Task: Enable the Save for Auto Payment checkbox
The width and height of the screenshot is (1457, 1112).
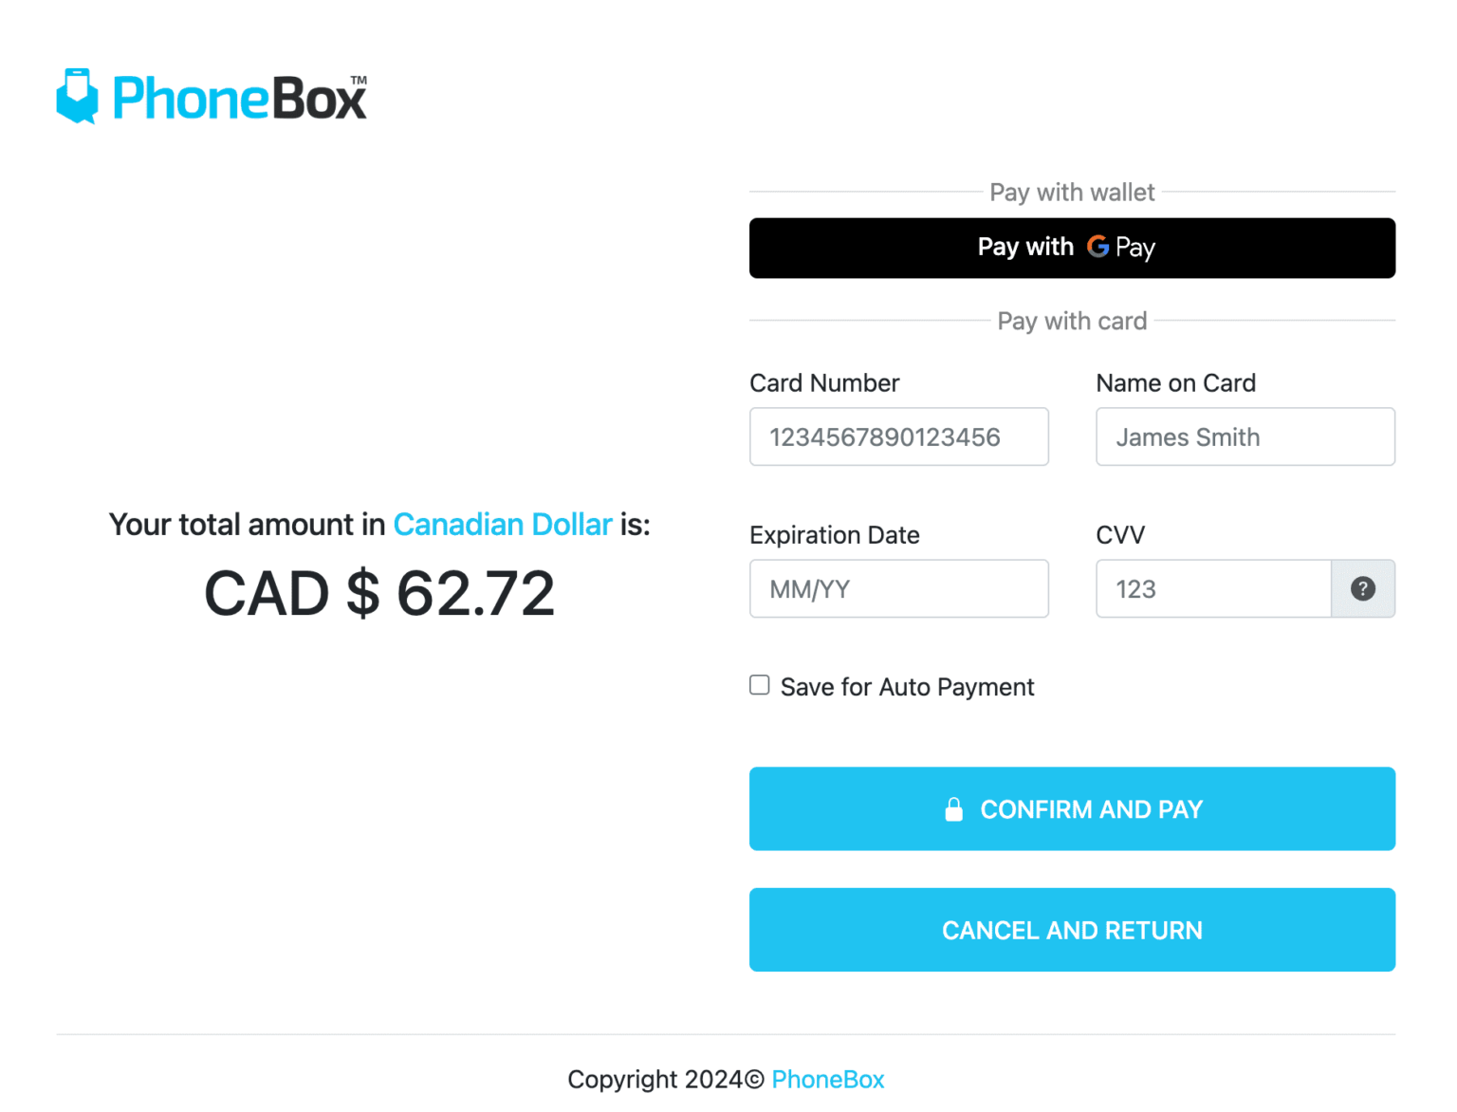Action: click(760, 685)
